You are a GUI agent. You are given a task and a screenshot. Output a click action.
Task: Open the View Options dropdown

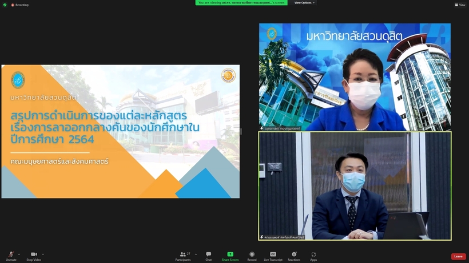click(304, 3)
